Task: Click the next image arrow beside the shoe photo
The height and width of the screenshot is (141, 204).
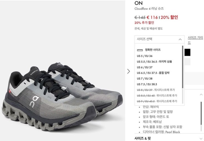Action: pyautogui.click(x=128, y=71)
